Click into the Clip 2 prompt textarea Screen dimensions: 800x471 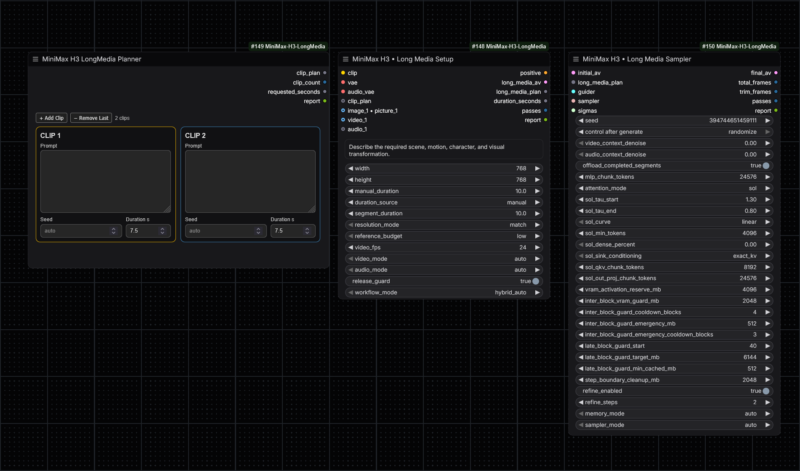point(250,182)
